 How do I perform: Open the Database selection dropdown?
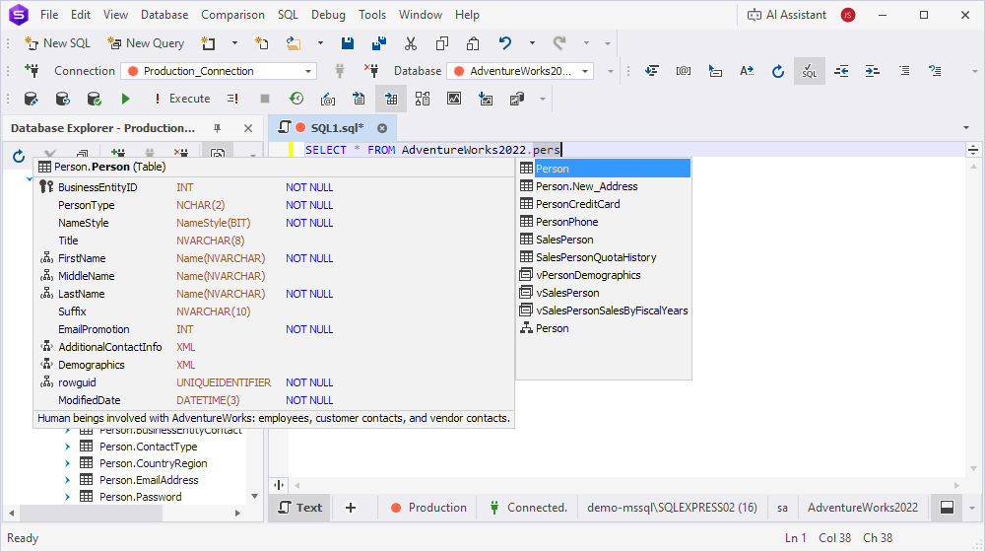[x=586, y=71]
